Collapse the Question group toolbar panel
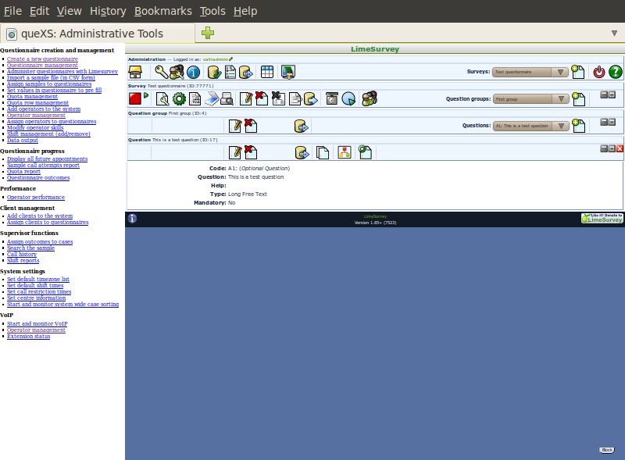625x460 pixels. pyautogui.click(x=604, y=122)
